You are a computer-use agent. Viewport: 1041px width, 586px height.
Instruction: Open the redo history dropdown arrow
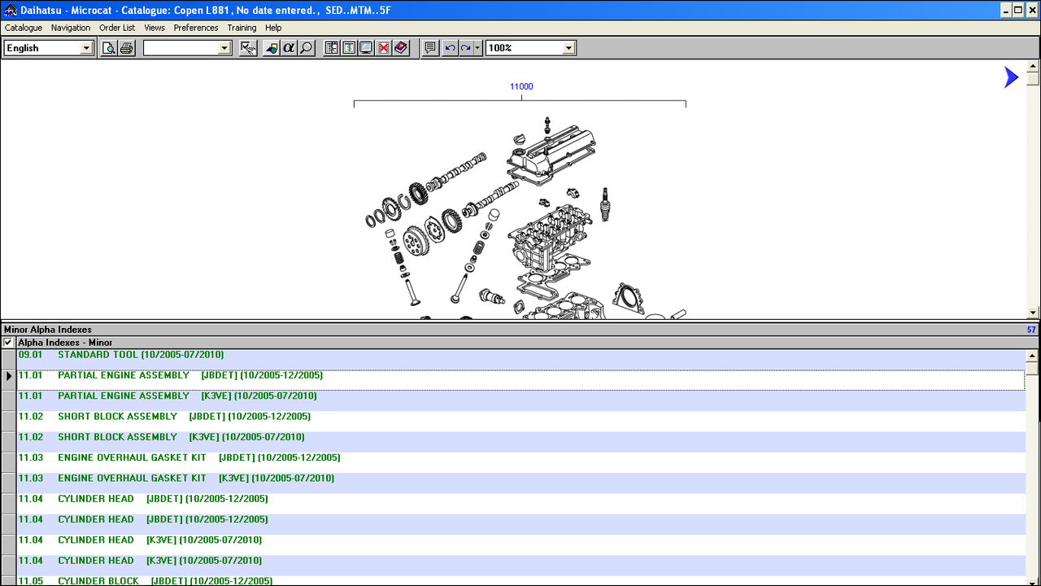click(x=478, y=48)
